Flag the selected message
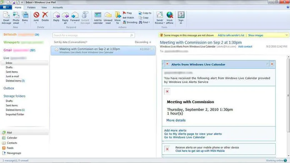The image size is (290, 163). click(x=127, y=13)
